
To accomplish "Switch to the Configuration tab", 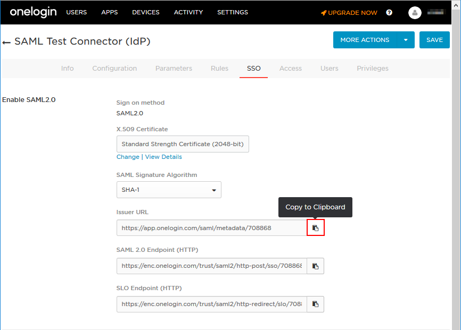I will coord(114,69).
